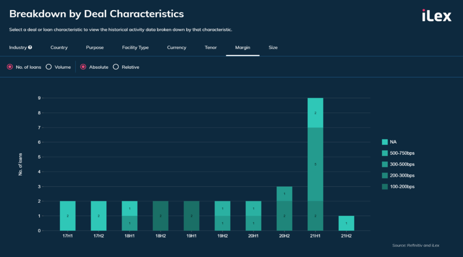Viewport: 463px width, 257px height.
Task: Go to the Facility Type tab
Action: (135, 47)
